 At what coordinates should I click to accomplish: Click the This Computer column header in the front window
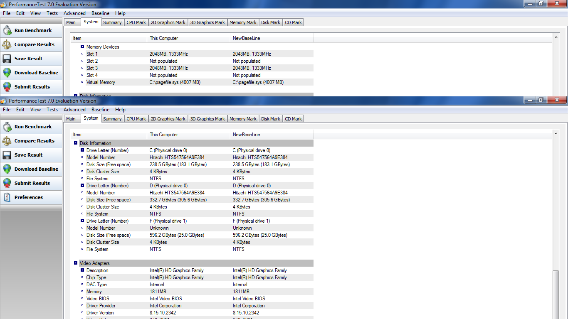tap(189, 135)
